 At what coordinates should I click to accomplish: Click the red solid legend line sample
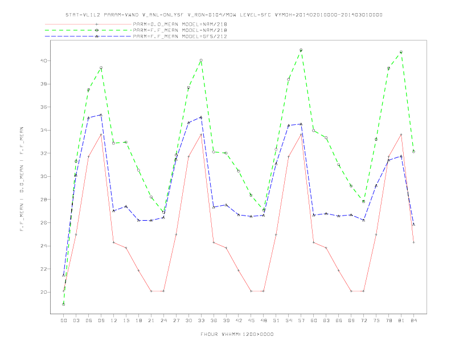pyautogui.click(x=88, y=24)
